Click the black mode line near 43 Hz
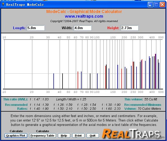This screenshot has height=141, width=167. pos(63,81)
